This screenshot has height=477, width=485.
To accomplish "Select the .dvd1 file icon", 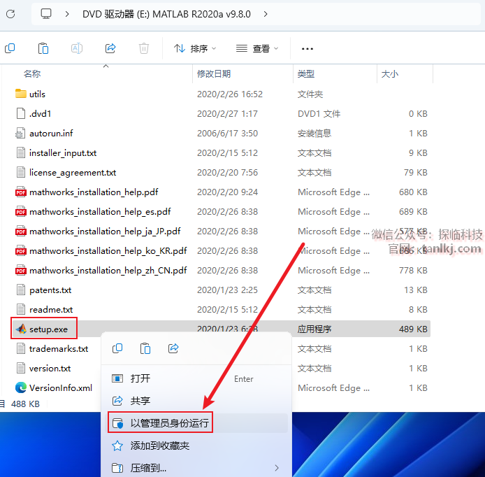I will click(21, 113).
